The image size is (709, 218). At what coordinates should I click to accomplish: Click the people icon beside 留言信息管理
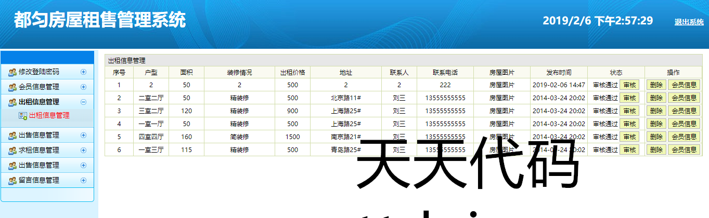point(12,181)
